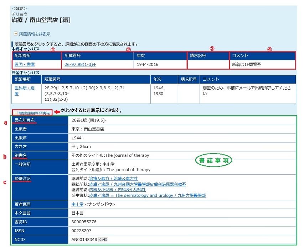305x250 pixels.
Task: Hide bibliographic details via 書誌詳細を非表示
Action: point(35,113)
